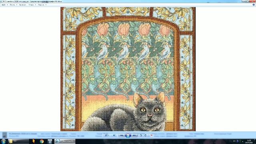The image size is (256, 144).
Task: Open the calculator-like app in the taskbar
Action: pyautogui.click(x=50, y=141)
